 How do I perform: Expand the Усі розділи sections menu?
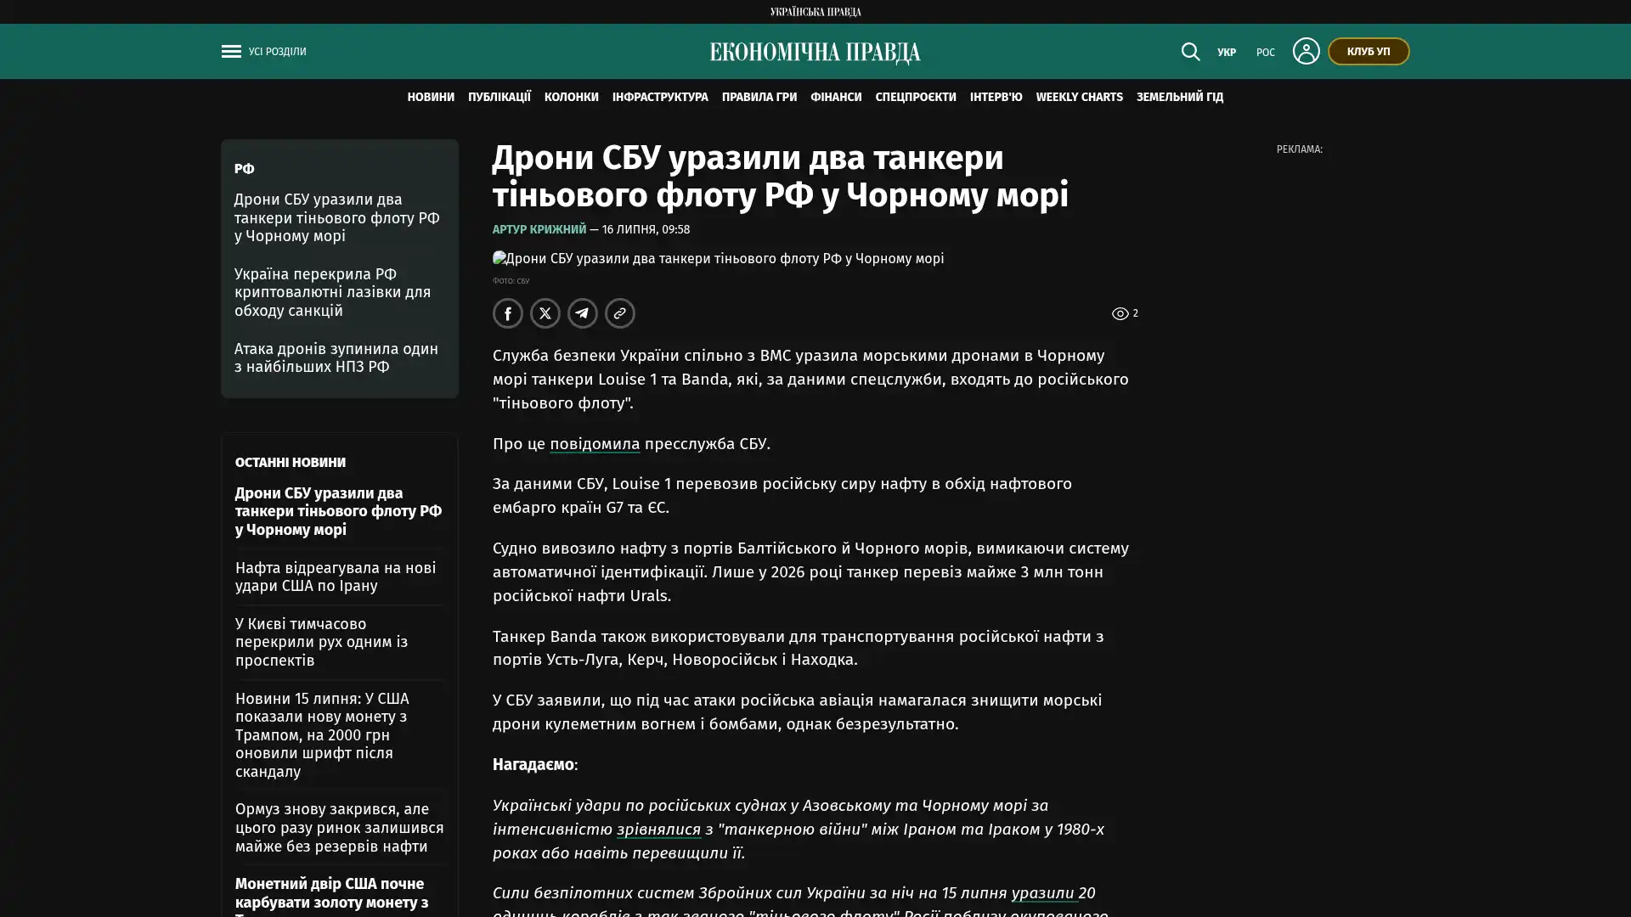[x=277, y=52]
